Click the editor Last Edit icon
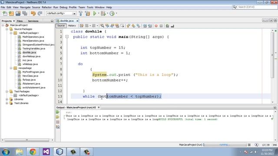The width and height of the screenshot is (278, 156). [81, 26]
